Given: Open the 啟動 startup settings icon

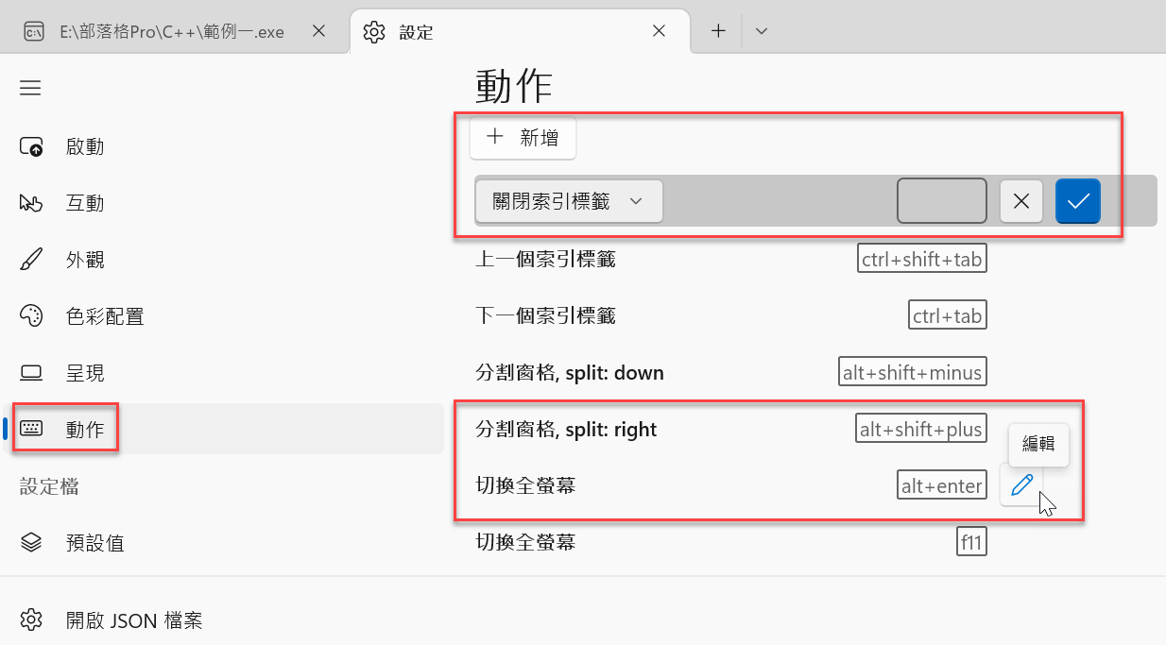Looking at the screenshot, I should coord(31,146).
